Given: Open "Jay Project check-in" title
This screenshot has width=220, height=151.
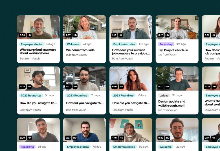Looking at the screenshot, I should (173, 50).
